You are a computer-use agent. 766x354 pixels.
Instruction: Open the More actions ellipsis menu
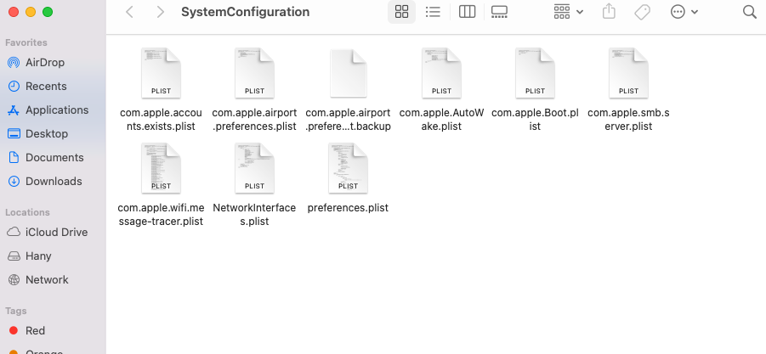[x=684, y=12]
